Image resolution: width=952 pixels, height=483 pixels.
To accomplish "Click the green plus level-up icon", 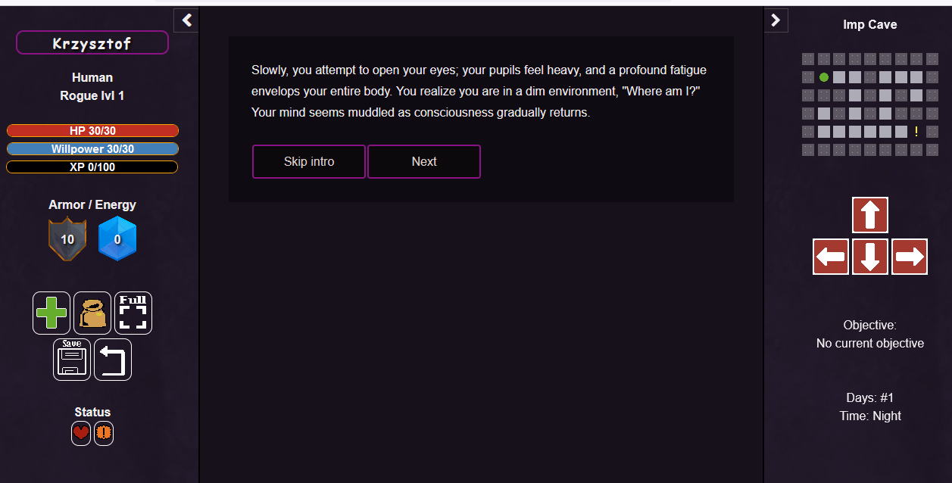I will point(52,313).
